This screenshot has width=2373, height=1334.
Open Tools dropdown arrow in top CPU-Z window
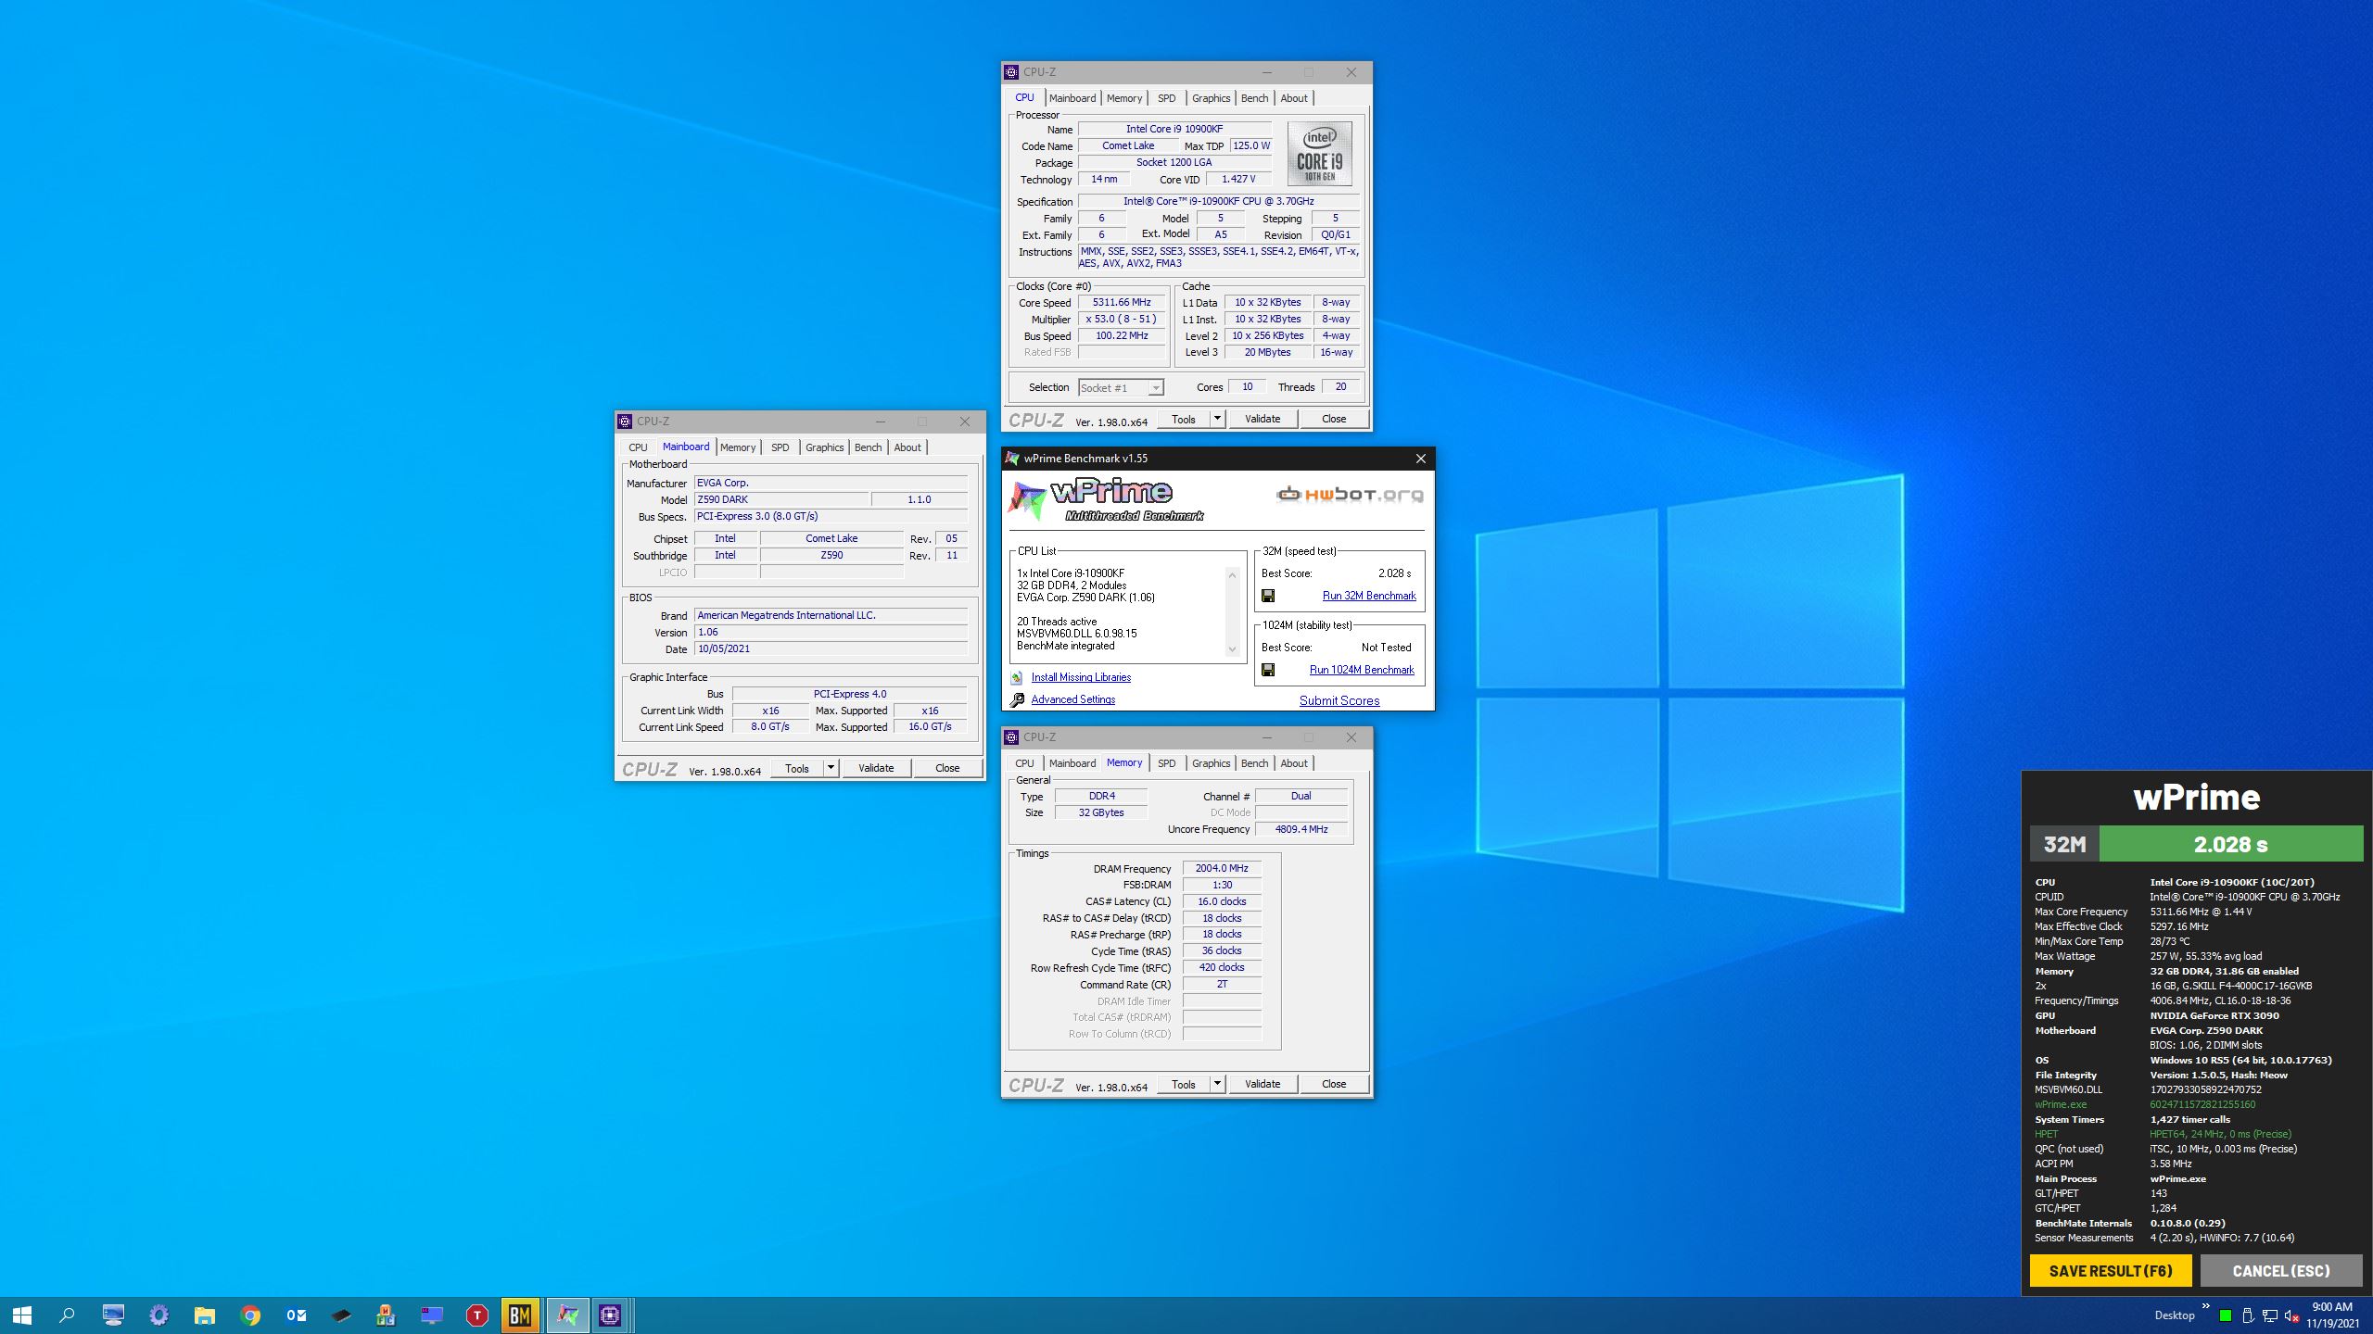coord(1217,419)
